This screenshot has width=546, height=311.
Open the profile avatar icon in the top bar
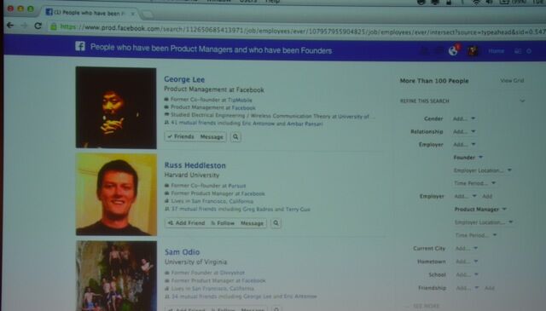point(473,51)
